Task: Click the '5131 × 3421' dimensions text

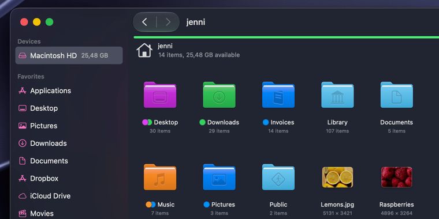Action: pos(337,213)
